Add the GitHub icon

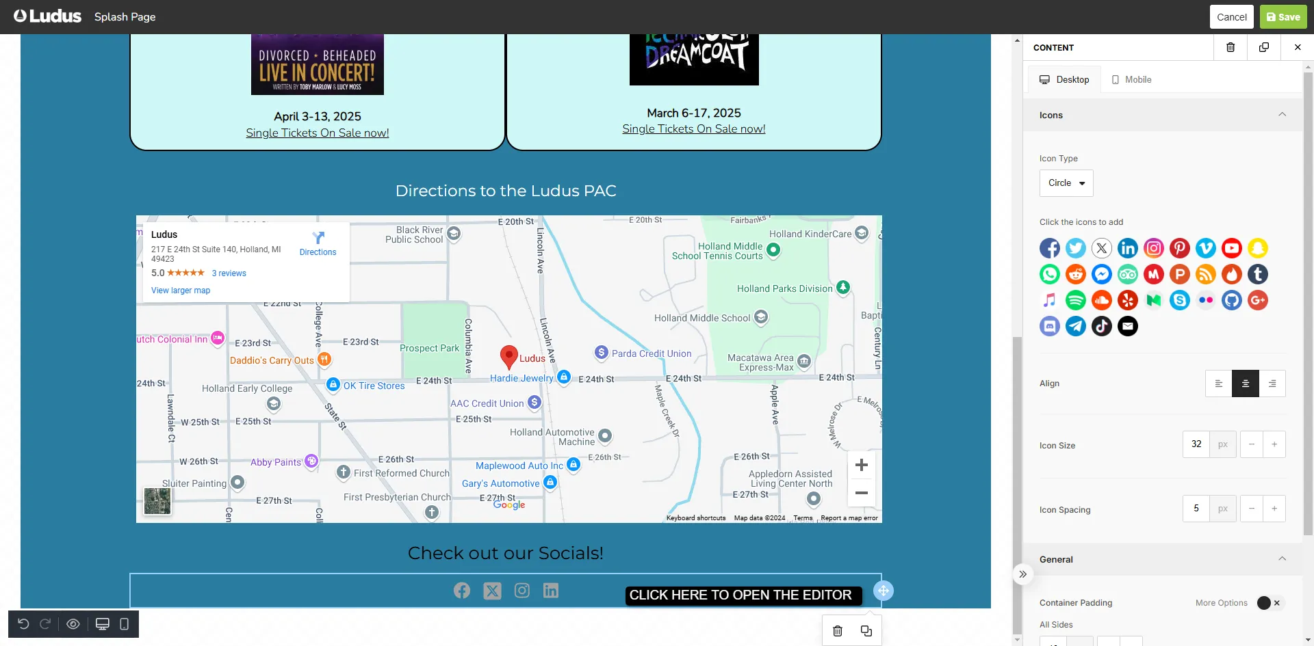coord(1232,300)
